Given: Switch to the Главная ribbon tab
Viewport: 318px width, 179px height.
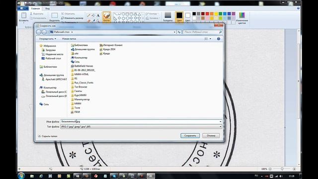Looking at the screenshot, I should pyautogui.click(x=35, y=8).
